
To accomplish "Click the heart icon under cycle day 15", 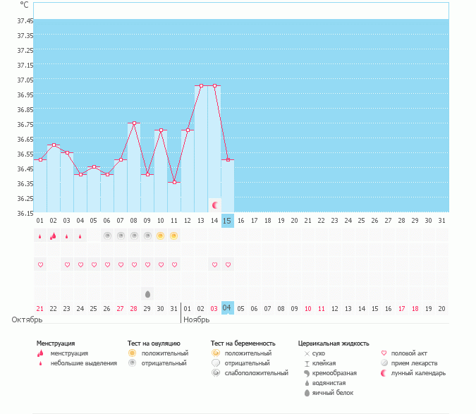I will tap(227, 264).
